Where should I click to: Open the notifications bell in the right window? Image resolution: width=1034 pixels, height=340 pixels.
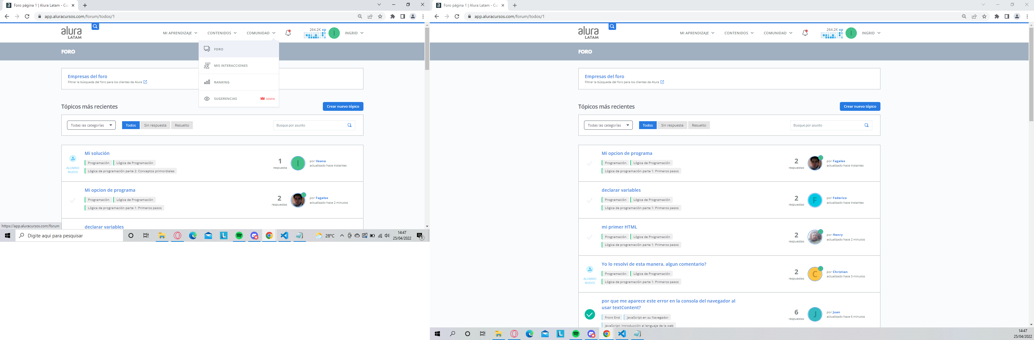coord(805,33)
